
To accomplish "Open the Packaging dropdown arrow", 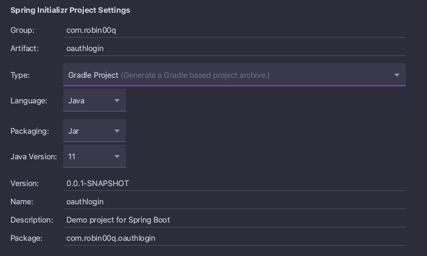I will click(x=117, y=131).
